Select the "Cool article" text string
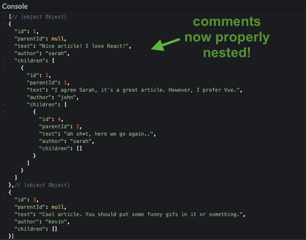Viewport: 306px width, 240px height. click(x=141, y=215)
